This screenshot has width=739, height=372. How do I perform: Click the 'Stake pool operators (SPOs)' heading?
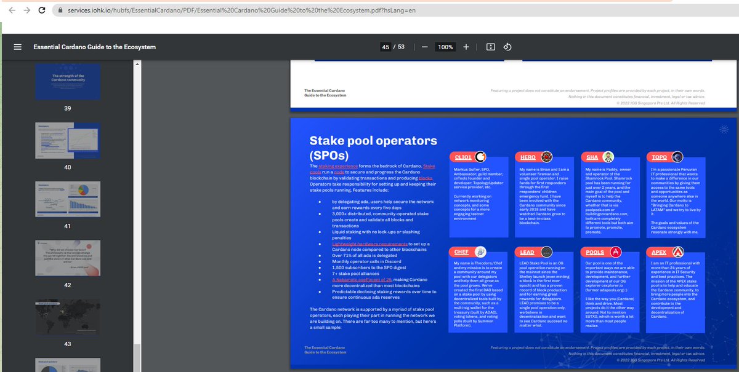pyautogui.click(x=373, y=147)
